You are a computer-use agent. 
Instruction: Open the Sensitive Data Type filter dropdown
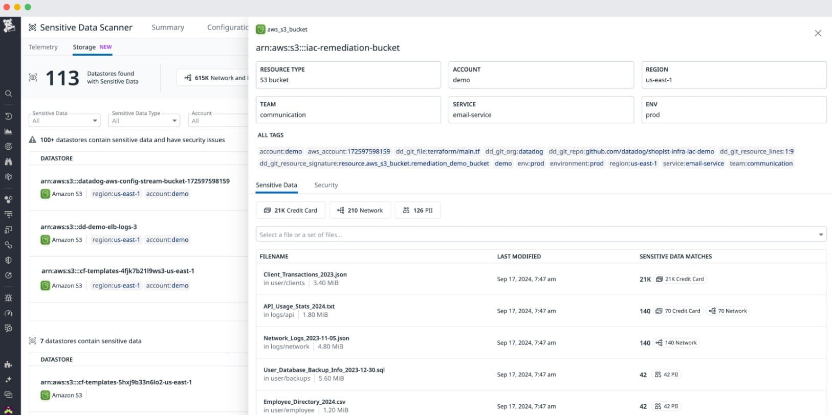pyautogui.click(x=144, y=121)
